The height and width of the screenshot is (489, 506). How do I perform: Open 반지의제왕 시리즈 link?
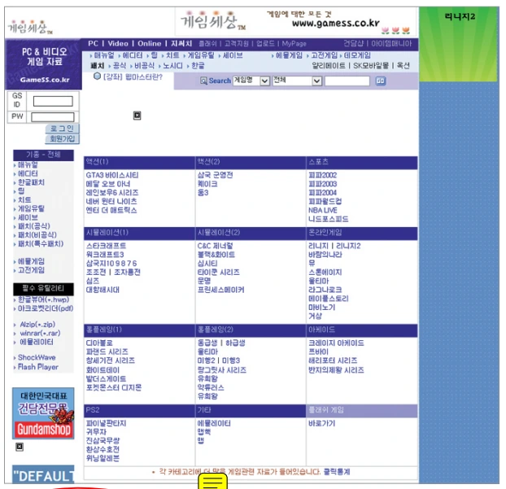coord(336,370)
